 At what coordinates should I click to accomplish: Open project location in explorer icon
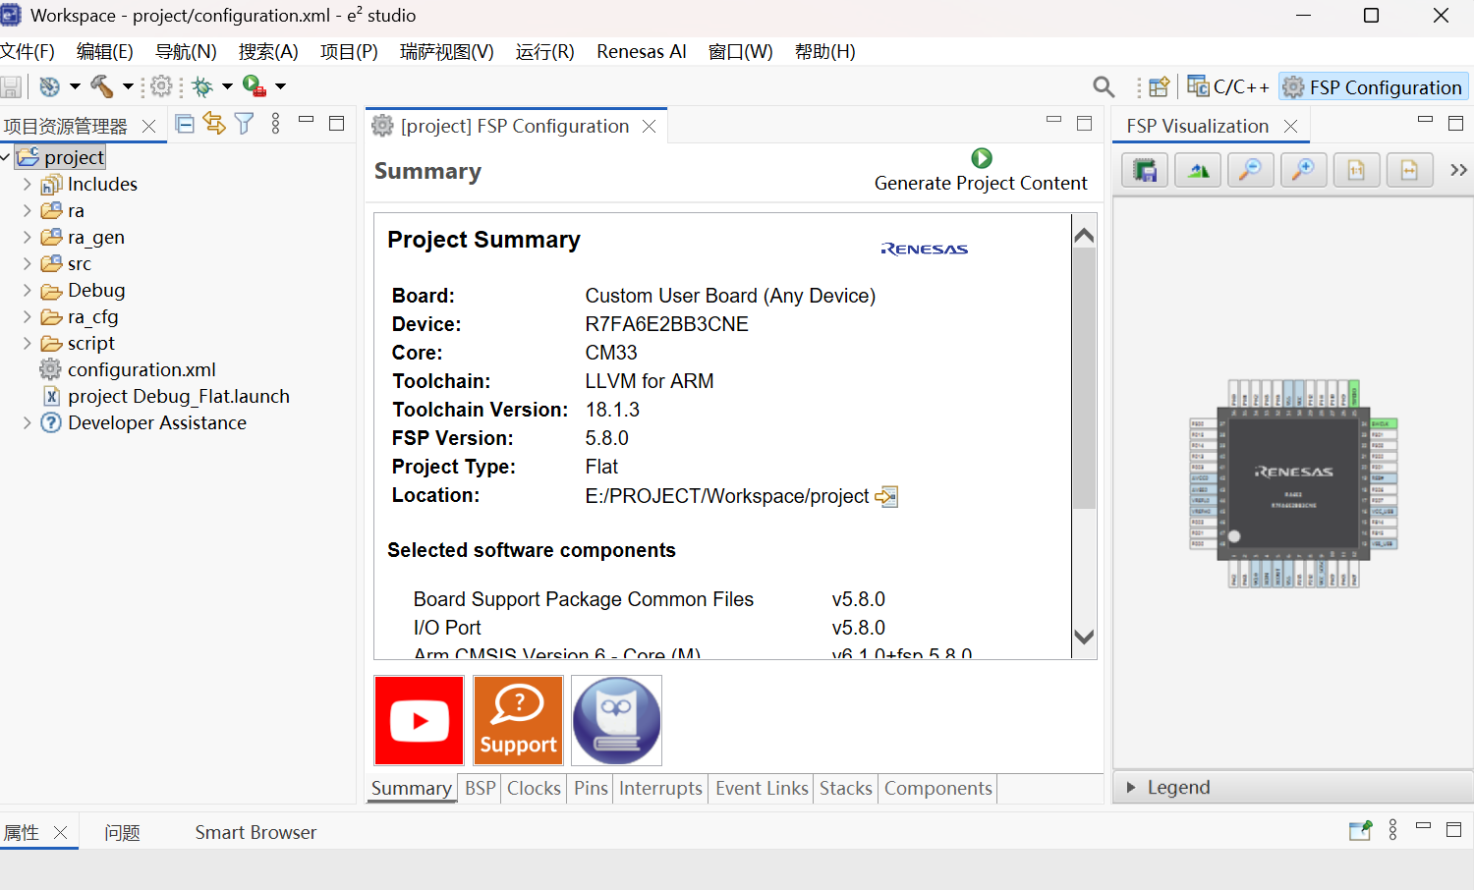coord(886,496)
